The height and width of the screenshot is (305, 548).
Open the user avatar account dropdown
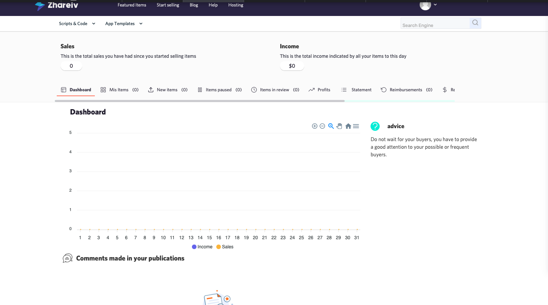pyautogui.click(x=428, y=5)
